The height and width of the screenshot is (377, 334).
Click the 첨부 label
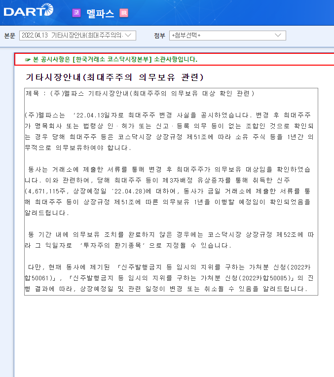click(160, 36)
